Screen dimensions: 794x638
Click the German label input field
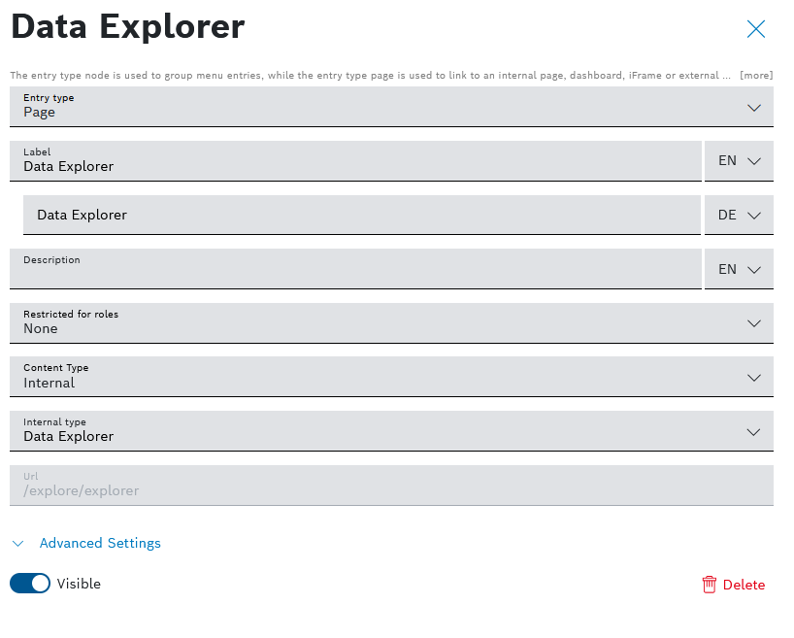(362, 216)
